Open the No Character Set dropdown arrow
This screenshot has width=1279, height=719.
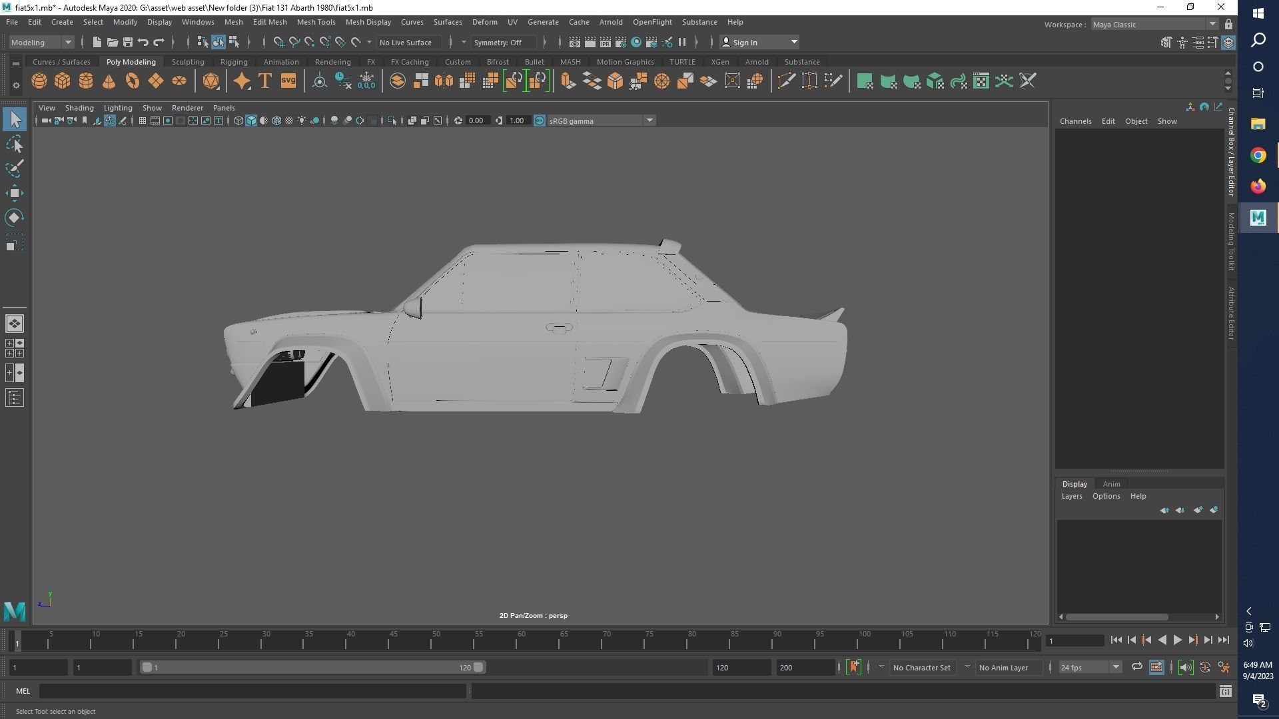point(881,667)
